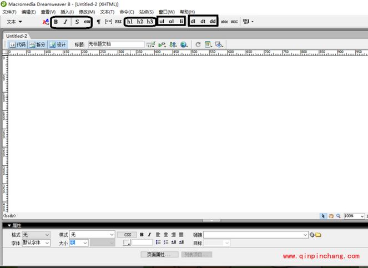Select the Untitled-2 document tab

tap(17, 36)
